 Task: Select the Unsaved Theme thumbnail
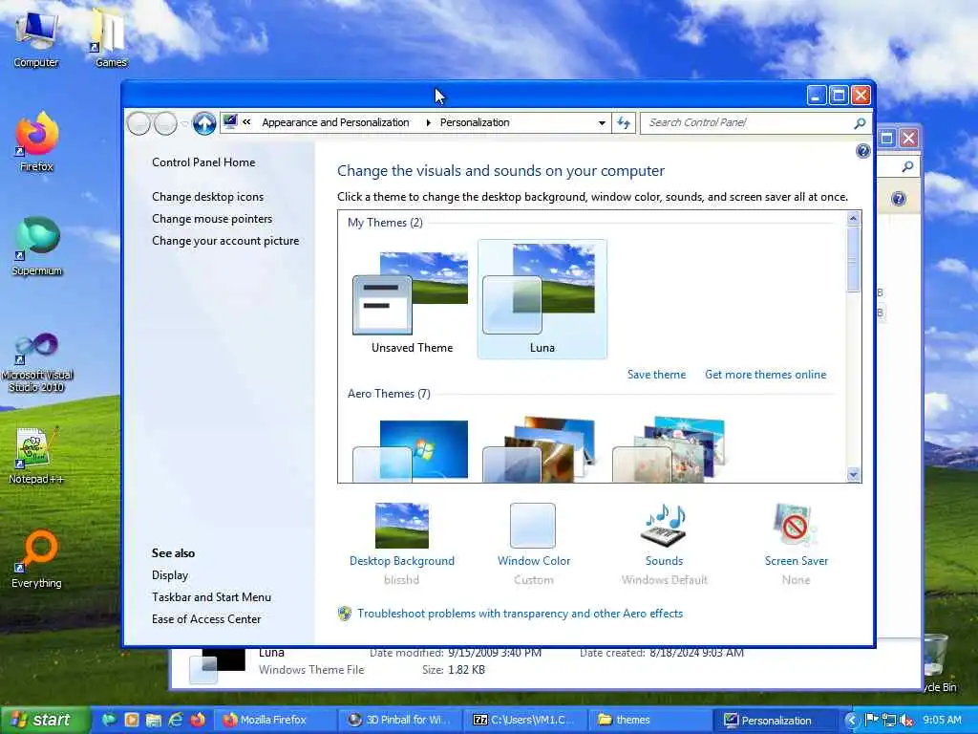pos(412,299)
